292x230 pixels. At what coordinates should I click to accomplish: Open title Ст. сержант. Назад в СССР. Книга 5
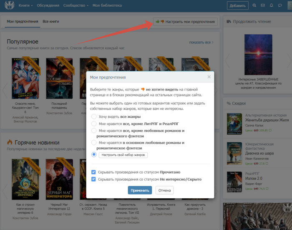93,207
